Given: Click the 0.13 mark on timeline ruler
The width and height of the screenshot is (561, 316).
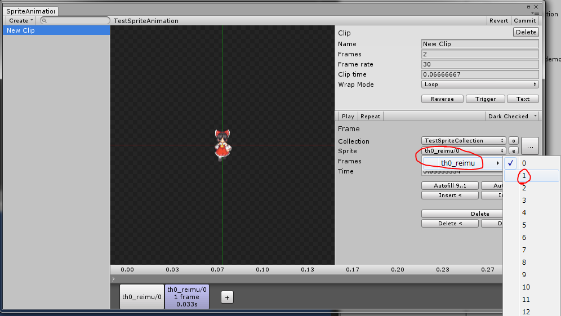Looking at the screenshot, I should (x=308, y=269).
